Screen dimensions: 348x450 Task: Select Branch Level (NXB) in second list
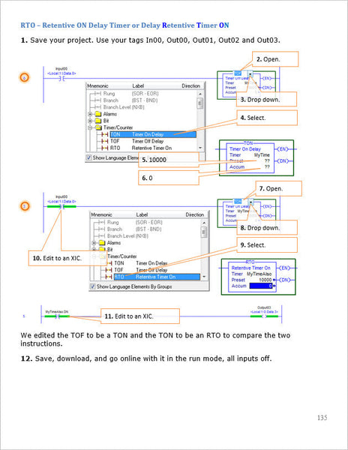click(127, 236)
